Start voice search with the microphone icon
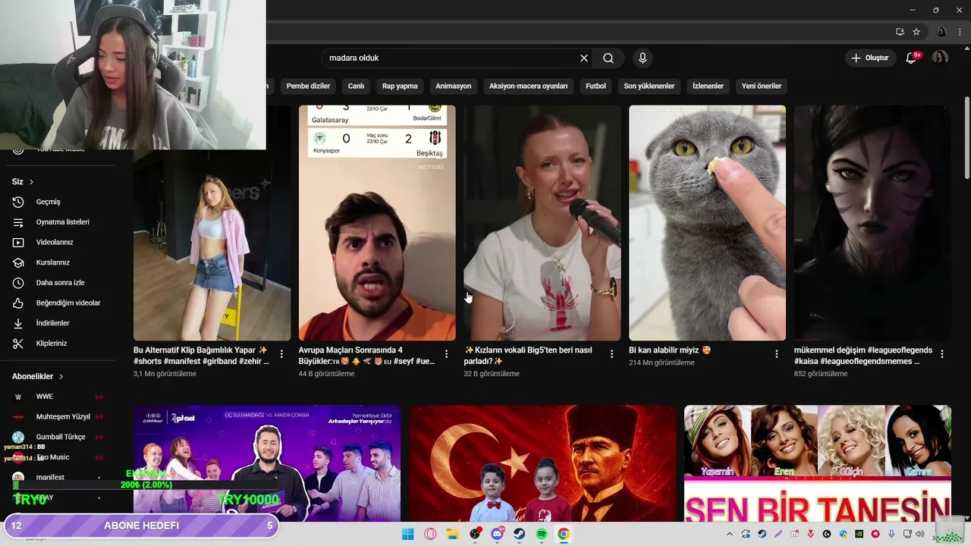This screenshot has height=546, width=971. tap(643, 58)
